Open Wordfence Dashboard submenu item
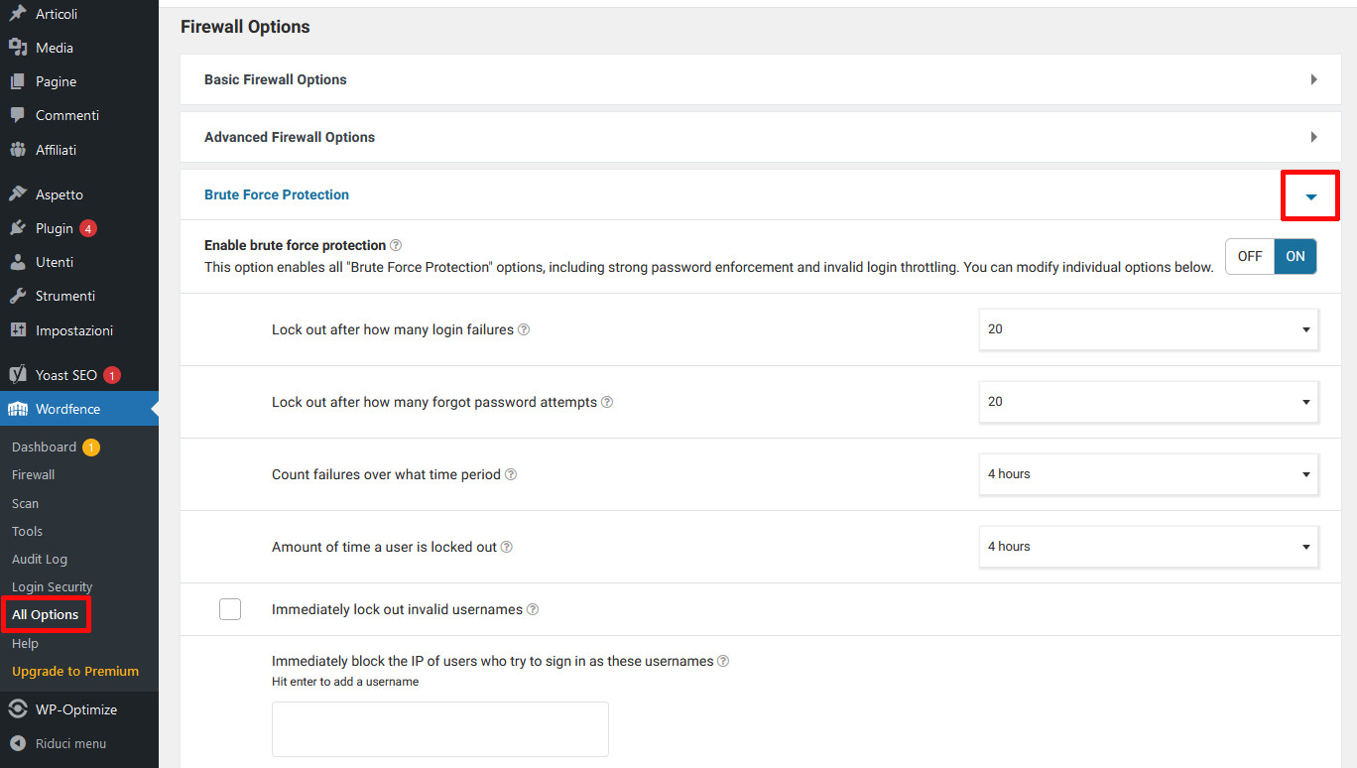1357x768 pixels. 44,448
